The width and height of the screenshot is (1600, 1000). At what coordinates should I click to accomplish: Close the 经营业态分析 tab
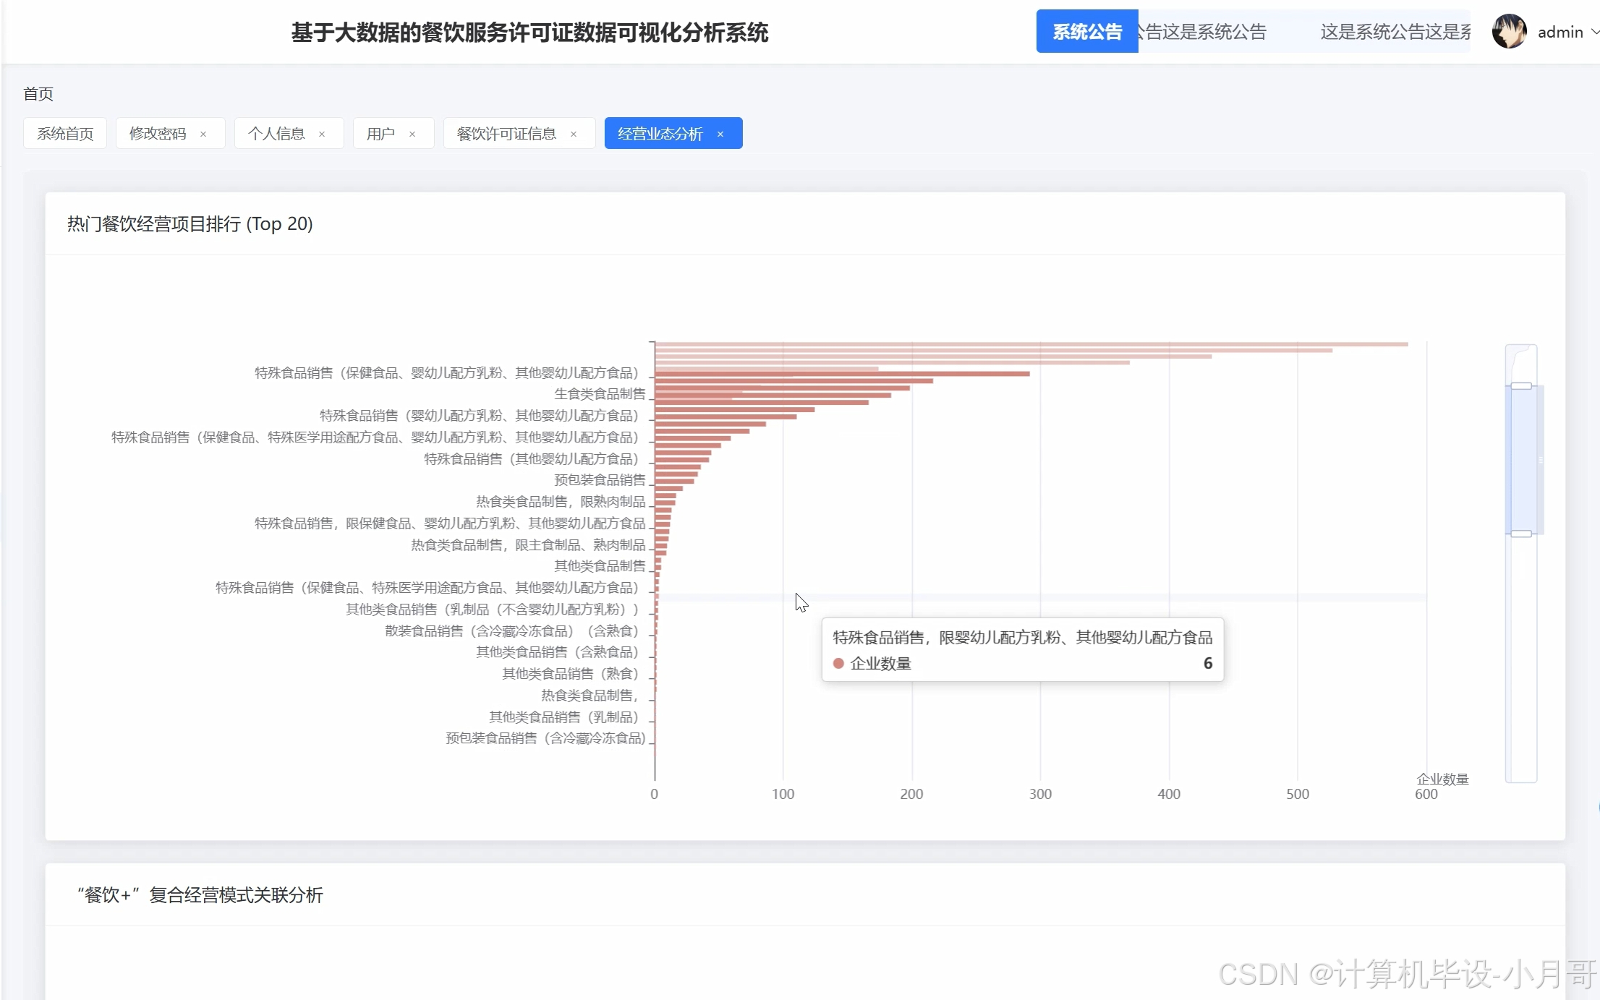[x=720, y=134]
